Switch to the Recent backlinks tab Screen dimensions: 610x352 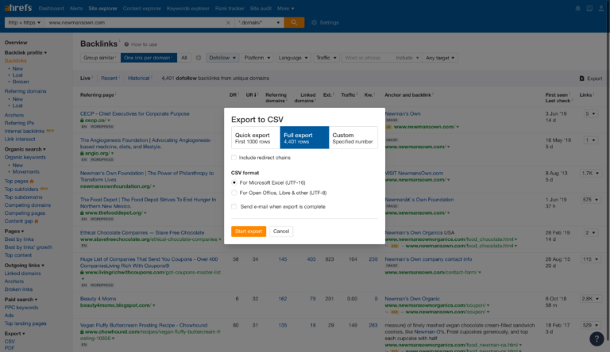click(x=109, y=78)
